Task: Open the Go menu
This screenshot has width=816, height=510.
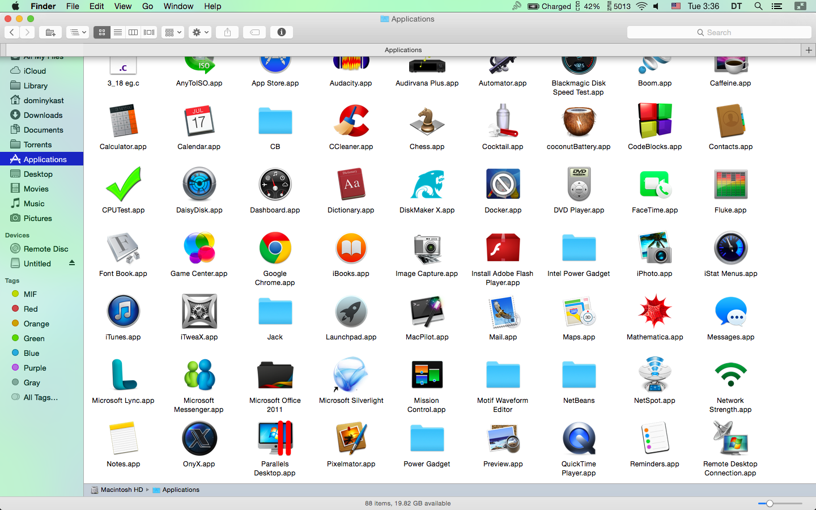Action: coord(148,6)
